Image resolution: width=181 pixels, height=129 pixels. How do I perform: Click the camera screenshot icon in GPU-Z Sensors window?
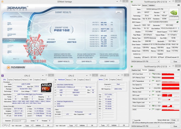[178, 70]
